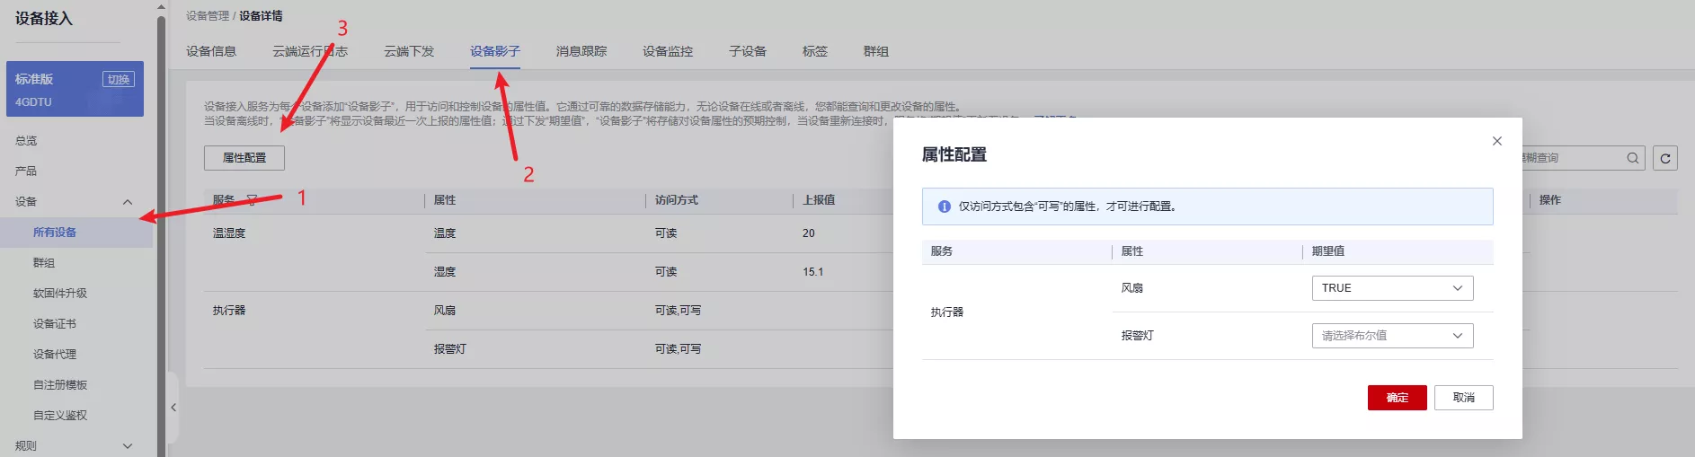The width and height of the screenshot is (1695, 457).
Task: Switch to the 消息跟踪 tab
Action: (x=581, y=51)
